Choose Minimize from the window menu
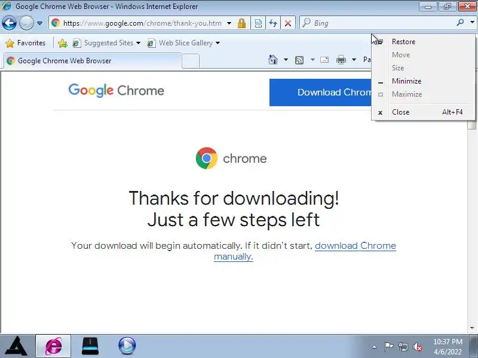Image resolution: width=478 pixels, height=358 pixels. click(423, 81)
